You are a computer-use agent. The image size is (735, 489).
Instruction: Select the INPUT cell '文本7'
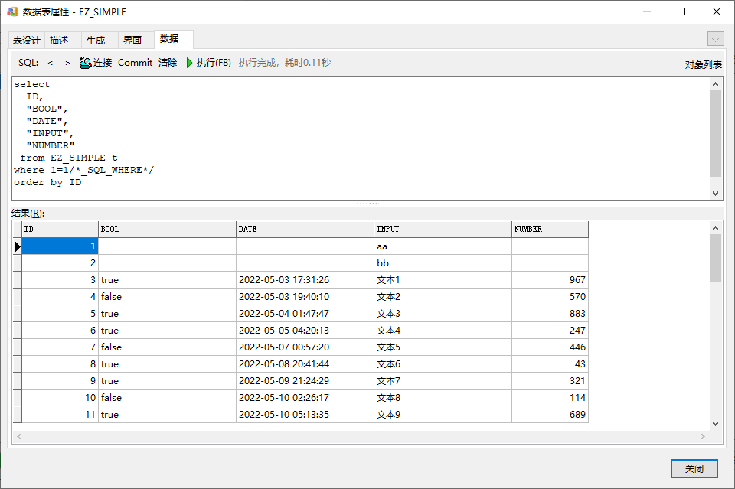[443, 381]
